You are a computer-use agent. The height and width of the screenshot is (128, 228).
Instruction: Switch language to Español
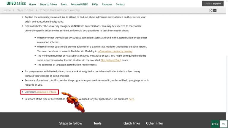click(x=217, y=4)
